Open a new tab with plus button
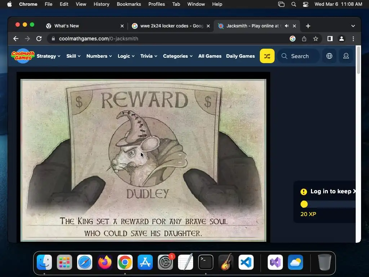Screen dimensions: 369x277 tap(308, 26)
